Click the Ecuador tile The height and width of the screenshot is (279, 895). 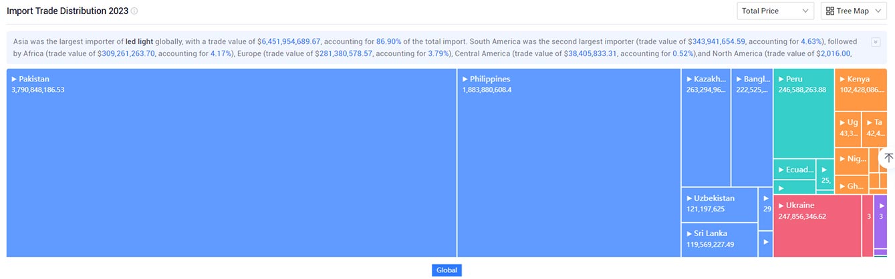tap(794, 170)
